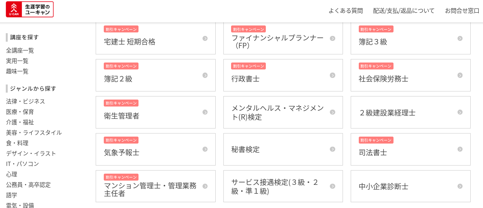Click arrow icon on 秘書検定 card

[x=332, y=149]
